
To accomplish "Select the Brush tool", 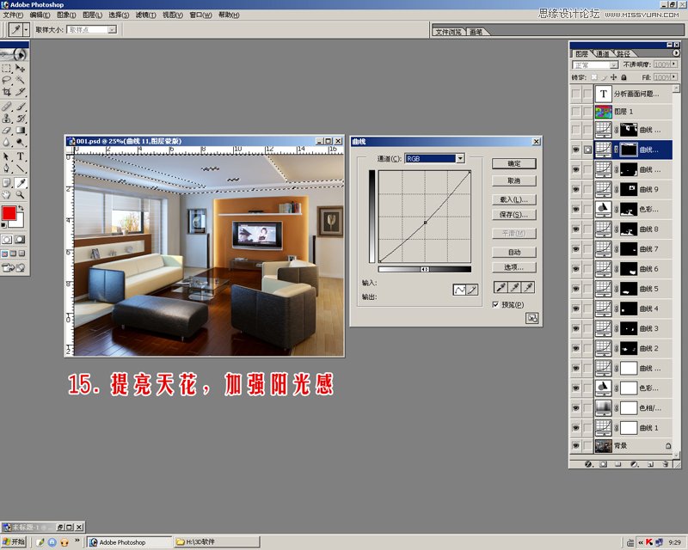I will pos(20,107).
